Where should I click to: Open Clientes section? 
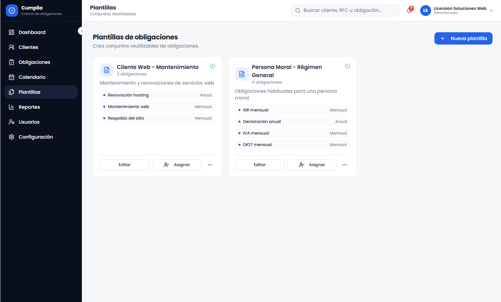41,47
